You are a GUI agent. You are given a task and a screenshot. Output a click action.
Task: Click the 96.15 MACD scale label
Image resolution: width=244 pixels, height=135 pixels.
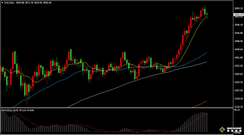coord(237,110)
